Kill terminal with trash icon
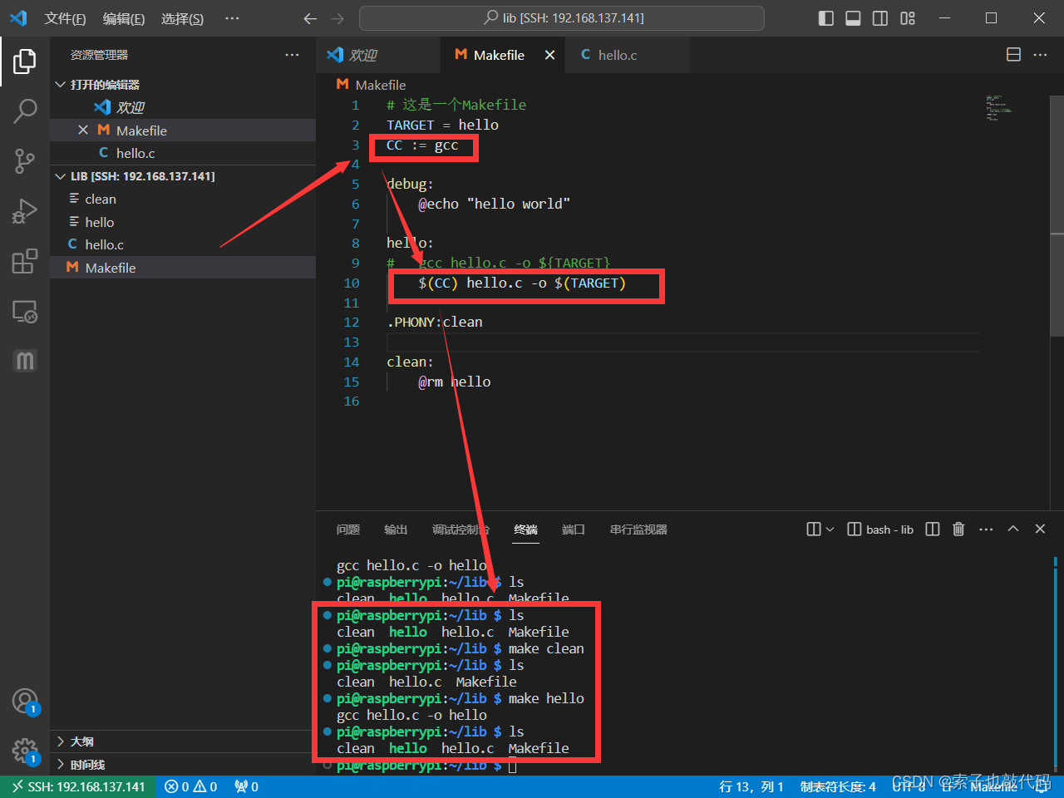The height and width of the screenshot is (798, 1064). (x=958, y=530)
